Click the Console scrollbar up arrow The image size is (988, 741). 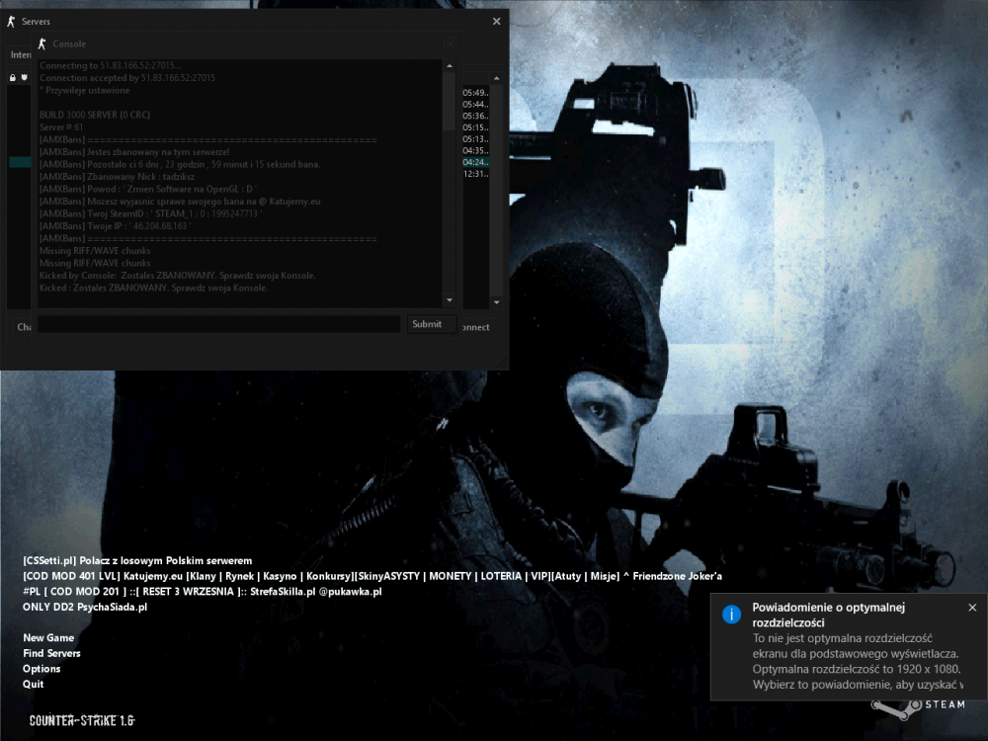450,65
